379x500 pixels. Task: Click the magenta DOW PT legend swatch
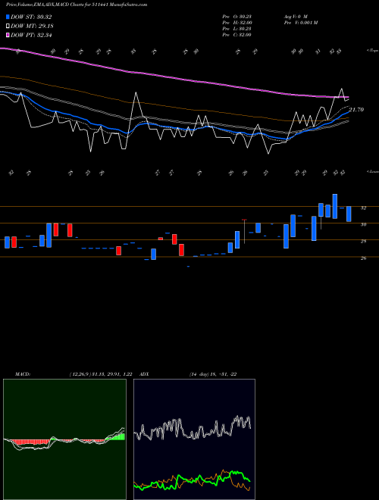[8, 35]
